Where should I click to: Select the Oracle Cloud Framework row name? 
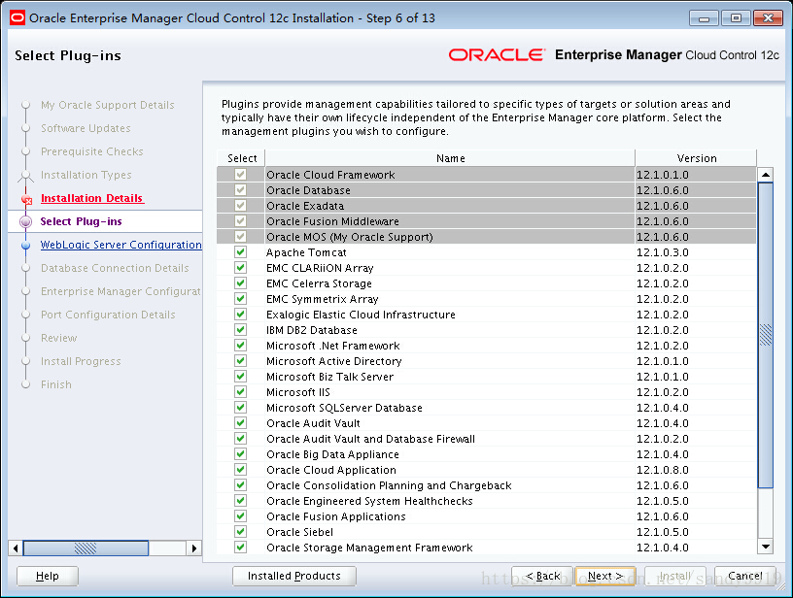(x=330, y=175)
